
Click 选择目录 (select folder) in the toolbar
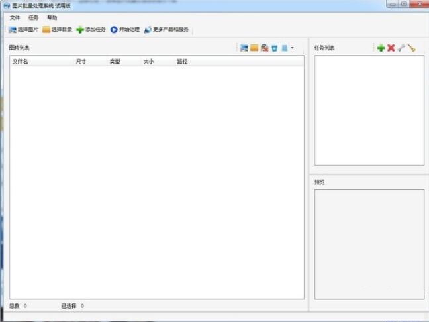click(x=57, y=30)
